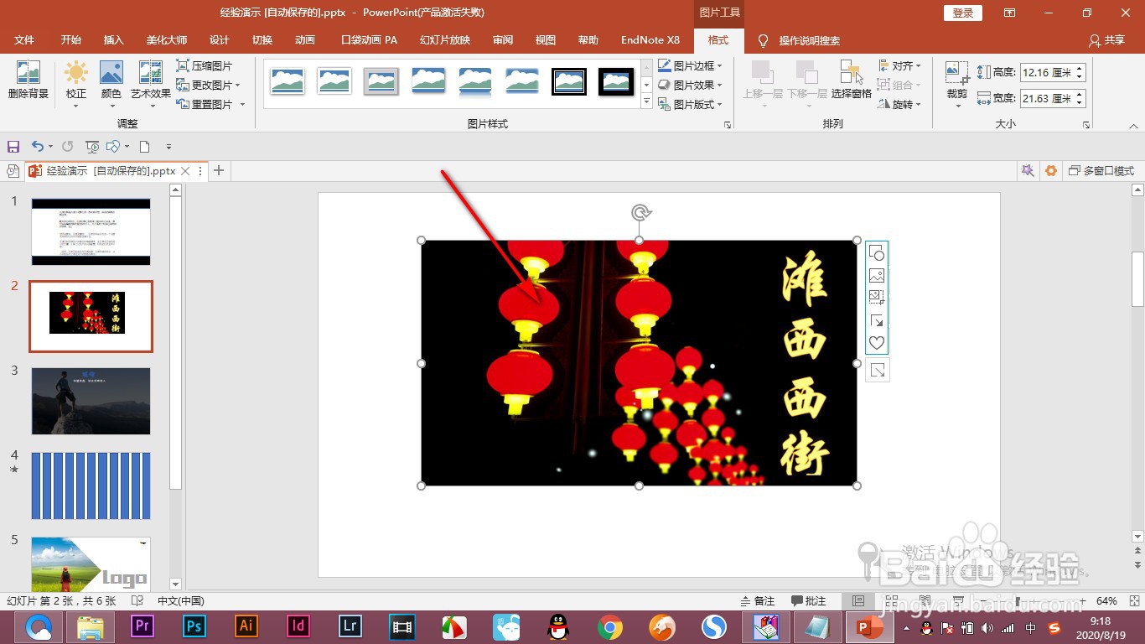Select slide 4 thumbnail with blue bars

[x=91, y=486]
